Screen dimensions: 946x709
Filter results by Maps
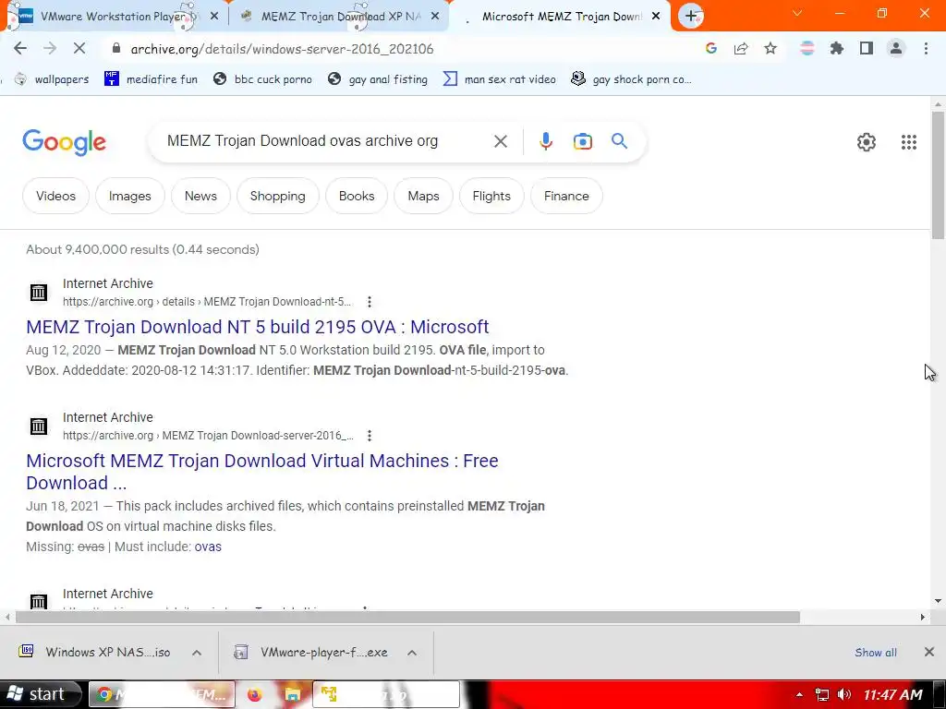(423, 196)
